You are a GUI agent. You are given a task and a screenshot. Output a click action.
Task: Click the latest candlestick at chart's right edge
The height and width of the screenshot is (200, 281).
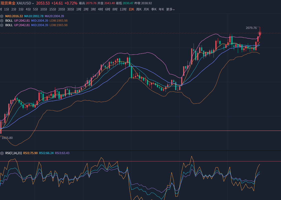260,34
